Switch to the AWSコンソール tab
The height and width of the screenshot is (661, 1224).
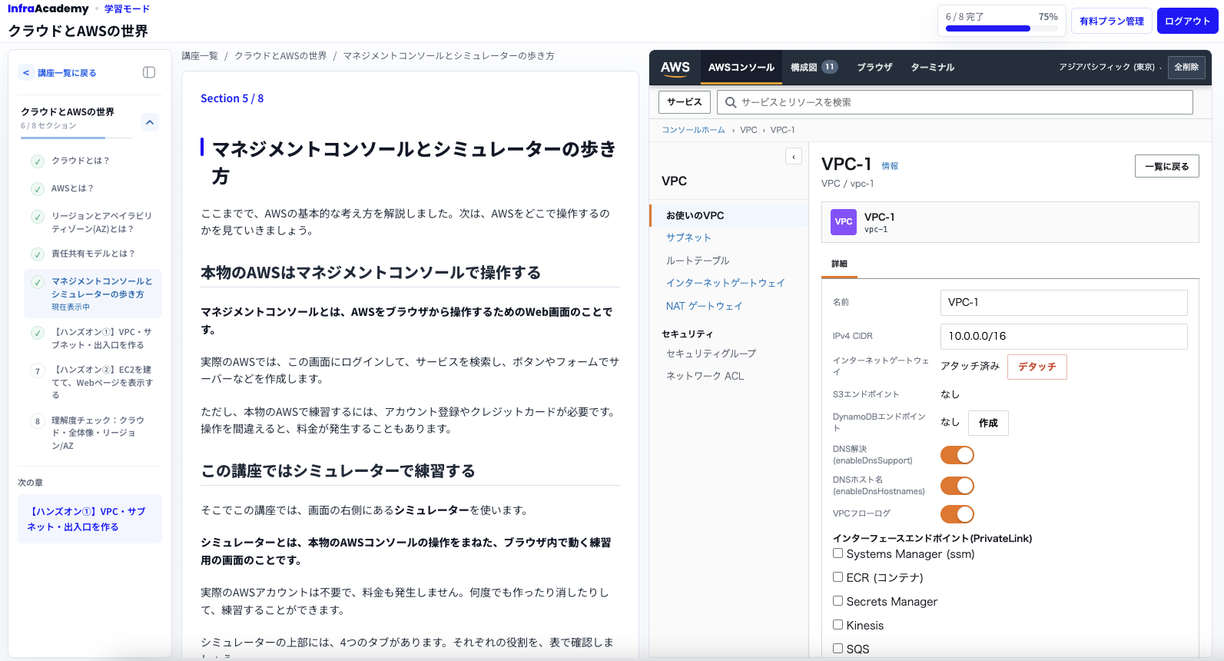[741, 68]
